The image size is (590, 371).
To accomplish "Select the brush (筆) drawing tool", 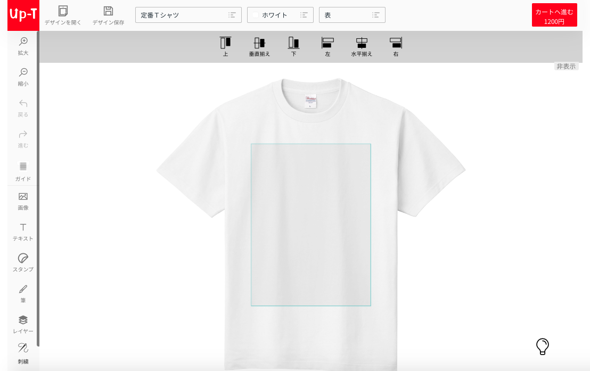I will 23,290.
